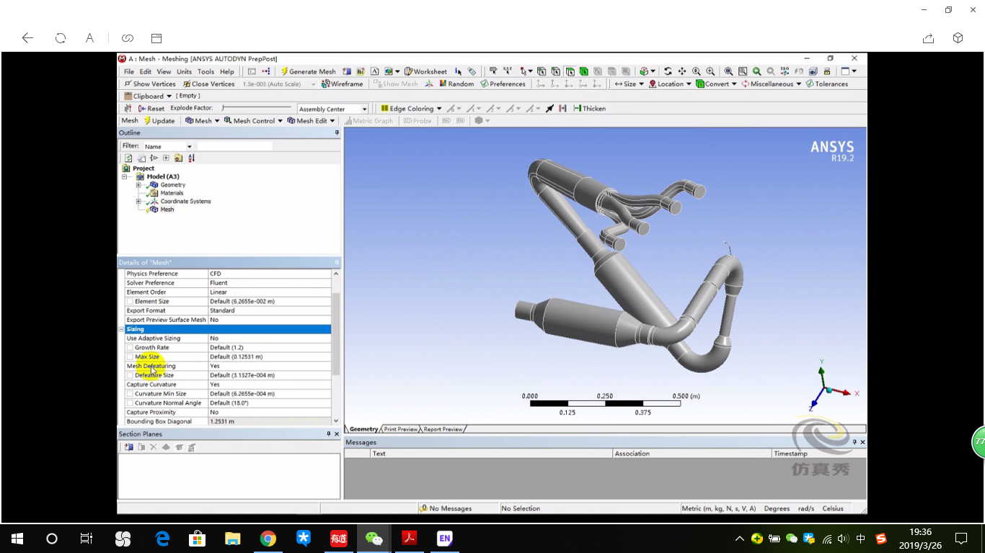This screenshot has width=985, height=553.
Task: Adjust the Explode Factor slider
Action: [257, 108]
